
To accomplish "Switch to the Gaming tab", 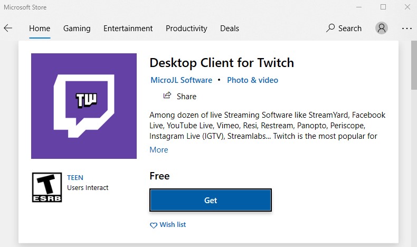I will coord(77,28).
